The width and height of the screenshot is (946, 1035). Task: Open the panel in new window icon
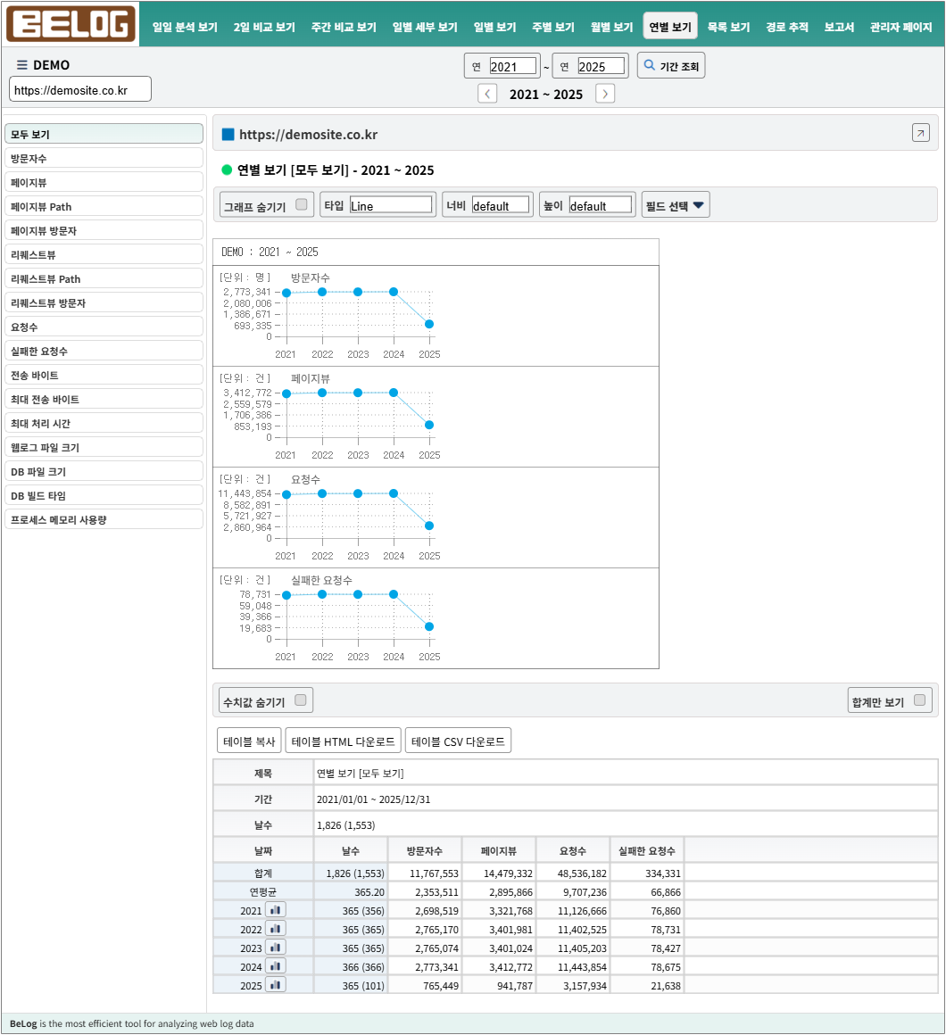920,133
